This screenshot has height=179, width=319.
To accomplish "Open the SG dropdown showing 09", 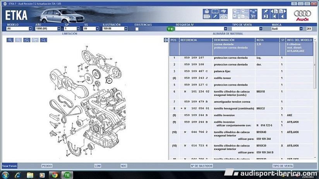I will pyautogui.click(x=97, y=29).
